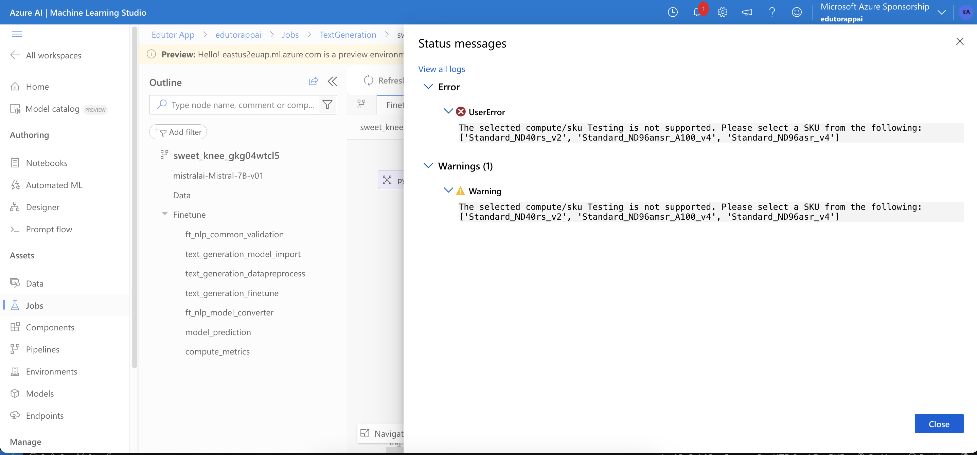Screen dimensions: 977x455
Task: Click Add filter button
Action: tap(178, 131)
